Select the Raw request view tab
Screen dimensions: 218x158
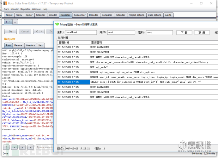(8, 45)
